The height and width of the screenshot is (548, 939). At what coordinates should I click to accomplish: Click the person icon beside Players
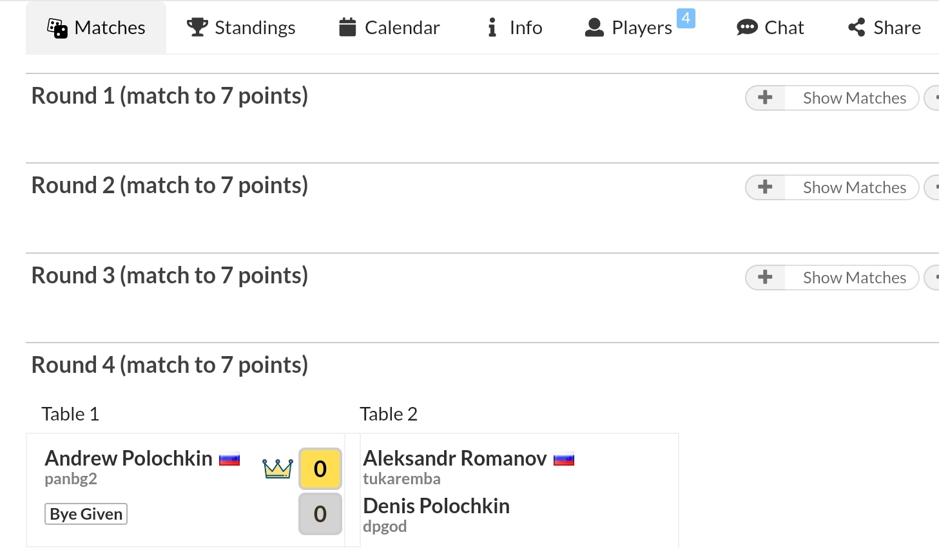[x=594, y=28]
